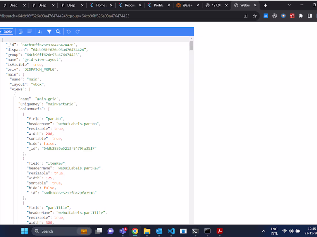Open the JSON filter tool
This screenshot has width=317, height=237.
(49, 31)
